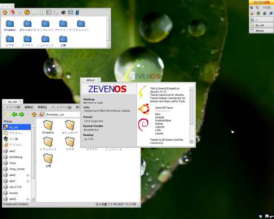Click the ZEVENOS logo in About window

coord(107,89)
